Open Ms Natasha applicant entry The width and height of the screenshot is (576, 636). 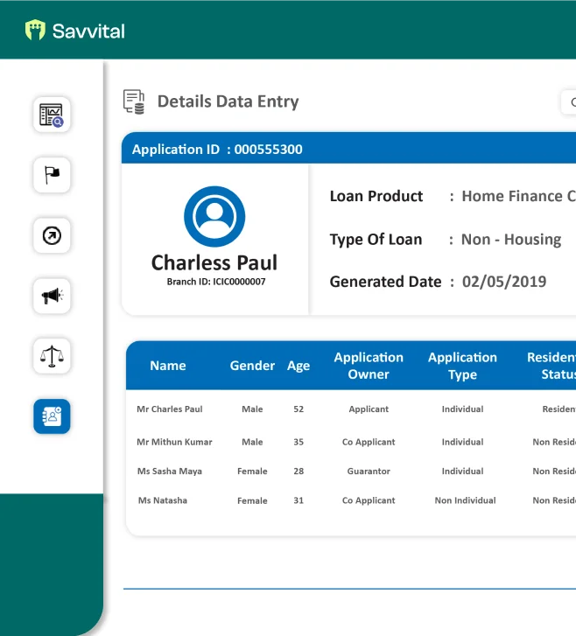coord(163,500)
